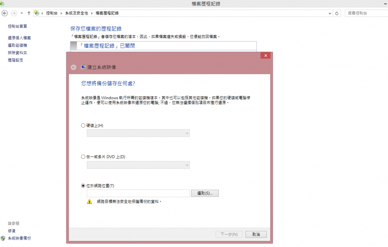Click 系統及安全性 breadcrumb
The image size is (388, 247).
(x=77, y=13)
